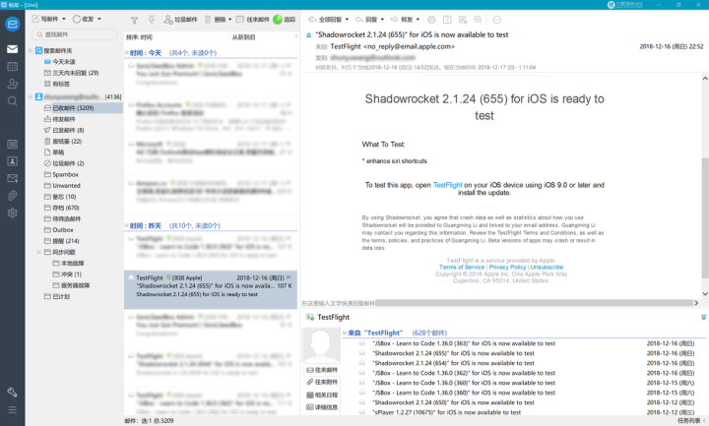The image size is (709, 426).
Task: Click the 写邮件 compose button
Action: [x=44, y=19]
